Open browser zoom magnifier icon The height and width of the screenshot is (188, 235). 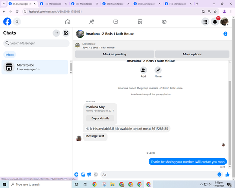tap(209, 11)
